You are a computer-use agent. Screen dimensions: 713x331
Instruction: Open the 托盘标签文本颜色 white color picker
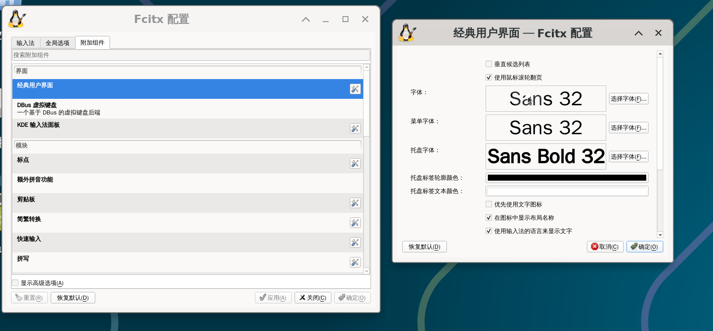coord(567,191)
